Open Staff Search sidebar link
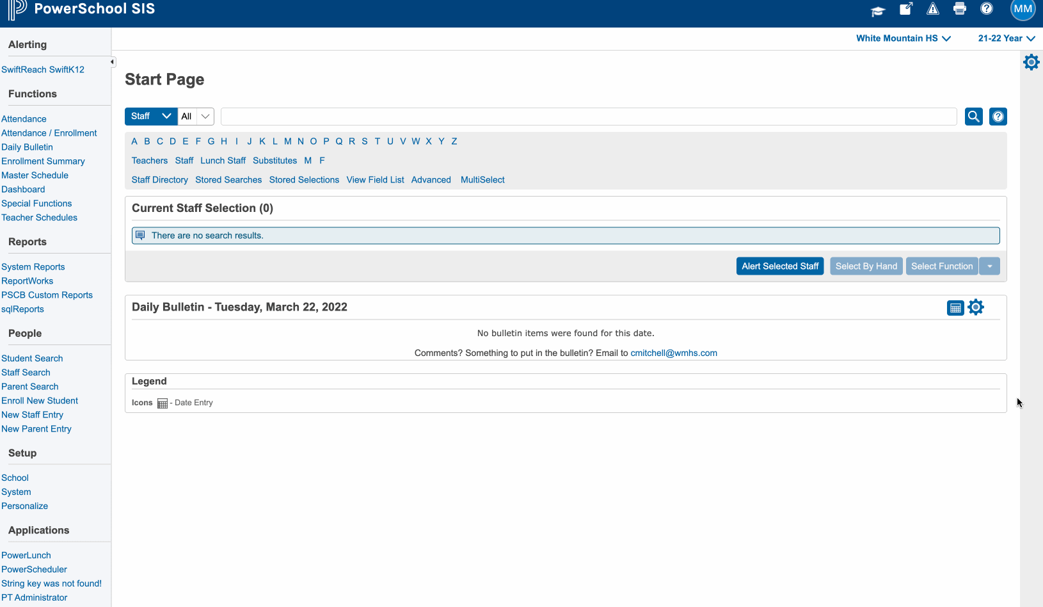 (26, 373)
